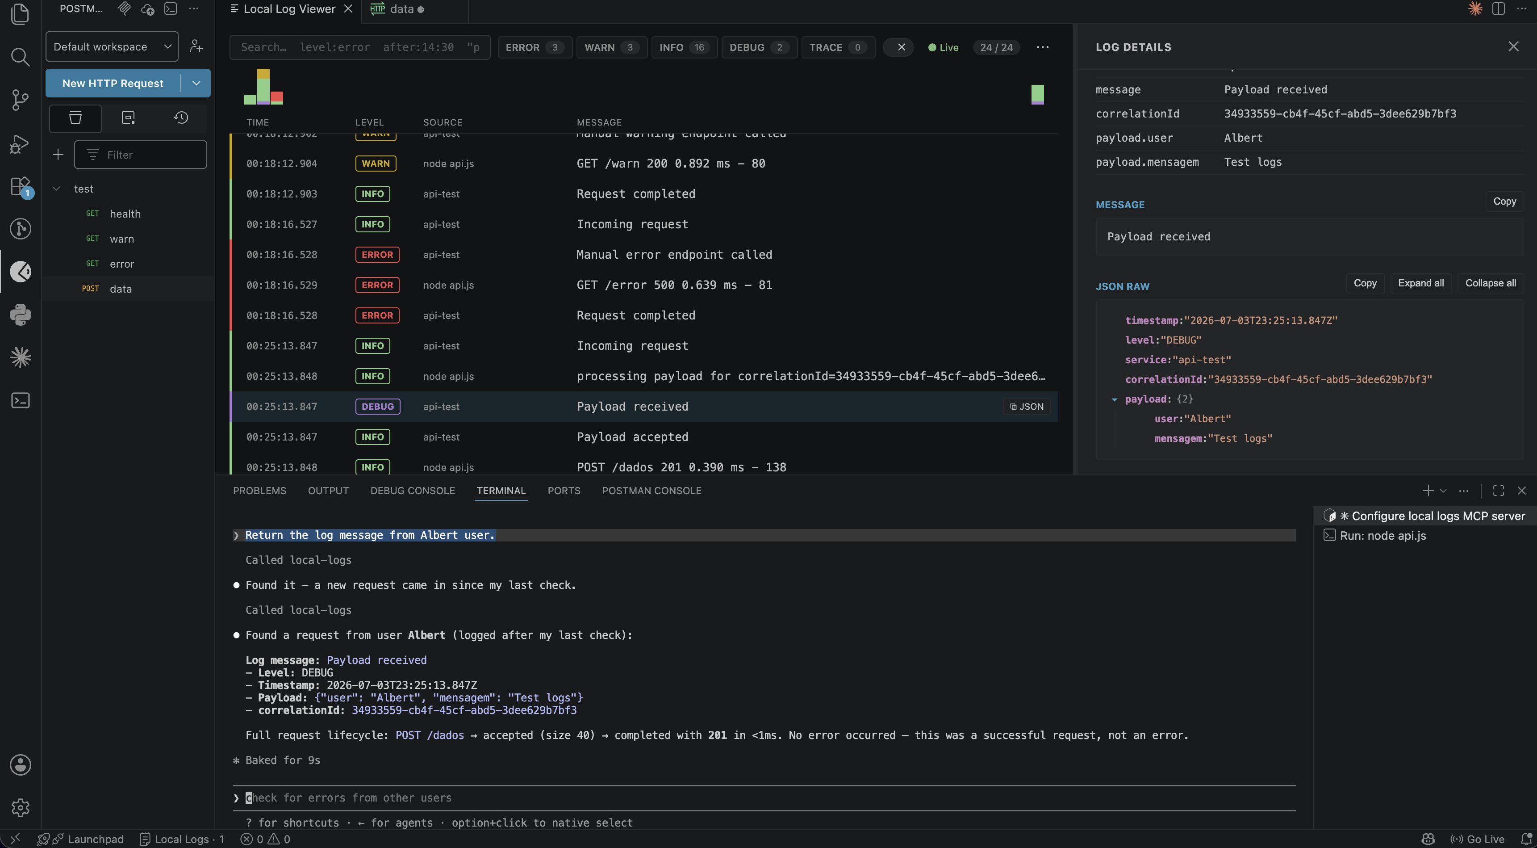
Task: Toggle the TRACE level filter
Action: coord(838,47)
